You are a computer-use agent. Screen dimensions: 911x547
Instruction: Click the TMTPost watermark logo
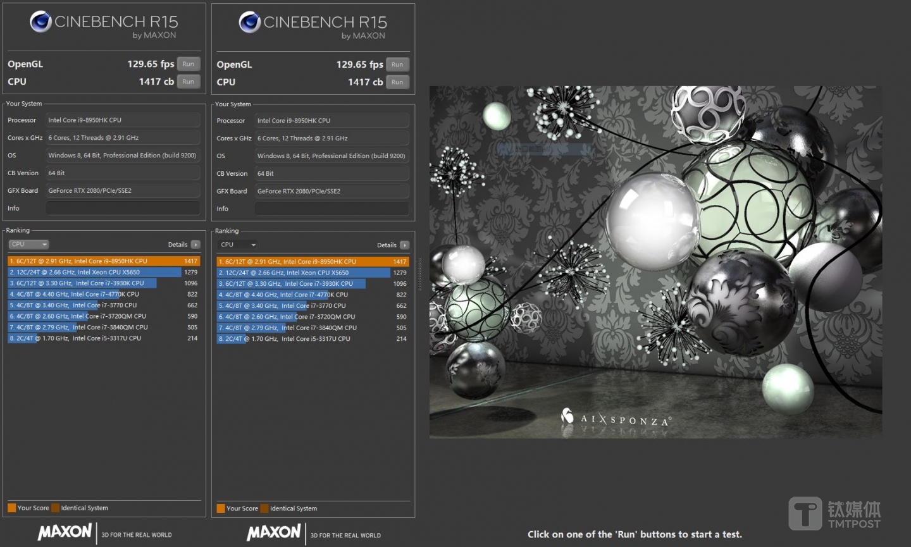[834, 513]
